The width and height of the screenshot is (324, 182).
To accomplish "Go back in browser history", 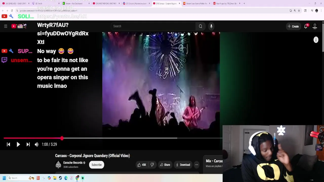I will pos(3,11).
